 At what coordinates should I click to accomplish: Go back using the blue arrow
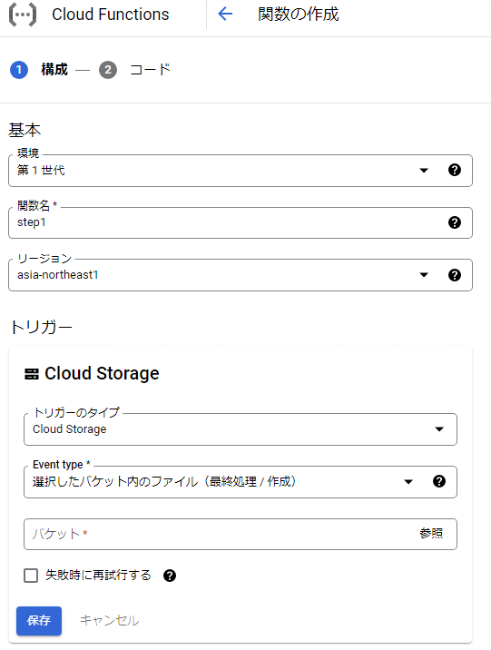pos(225,15)
